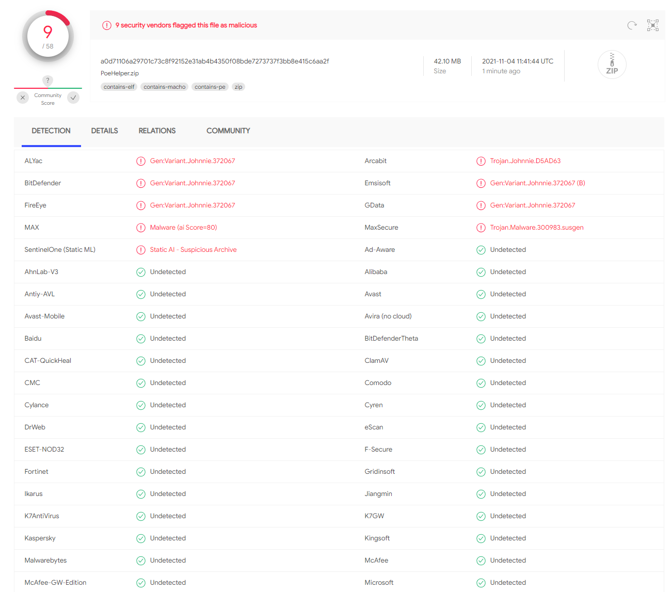Open the DETAILS tab
The width and height of the screenshot is (672, 592).
(105, 131)
